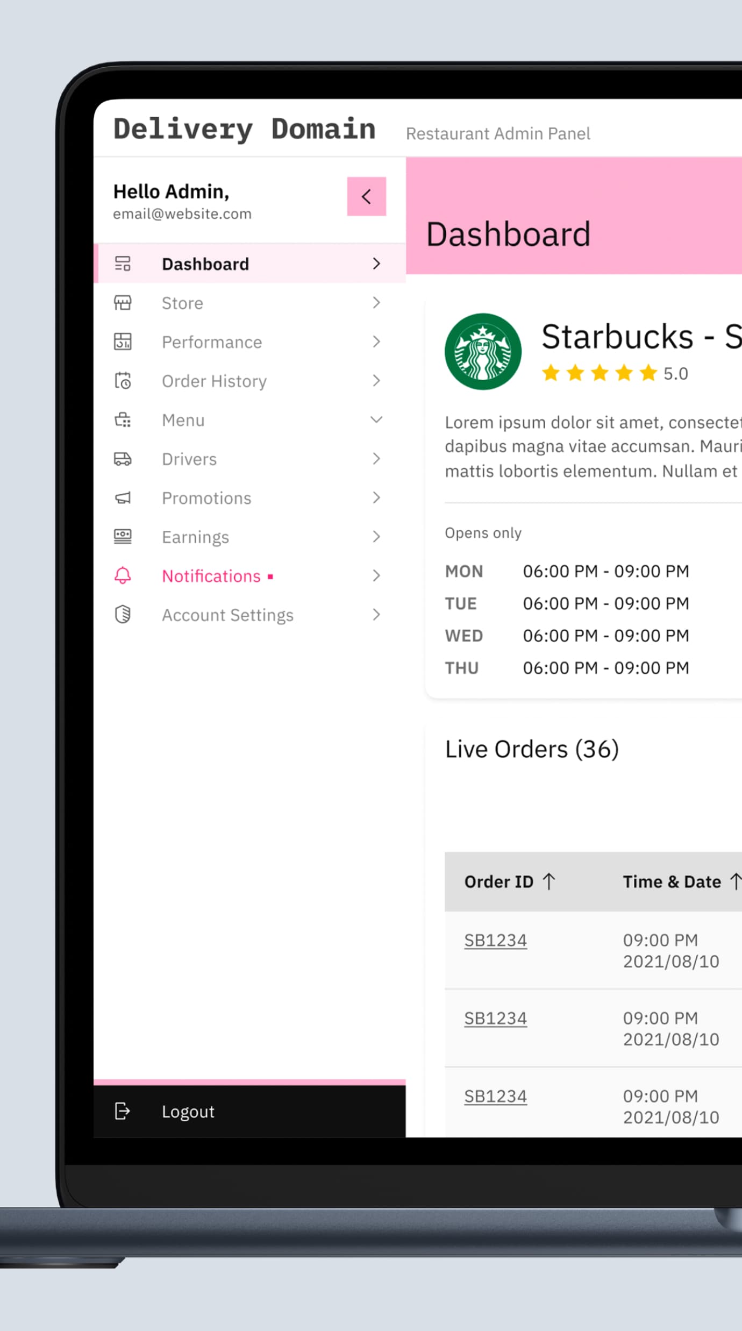Click the WED opening hours row
742x1331 pixels.
567,636
